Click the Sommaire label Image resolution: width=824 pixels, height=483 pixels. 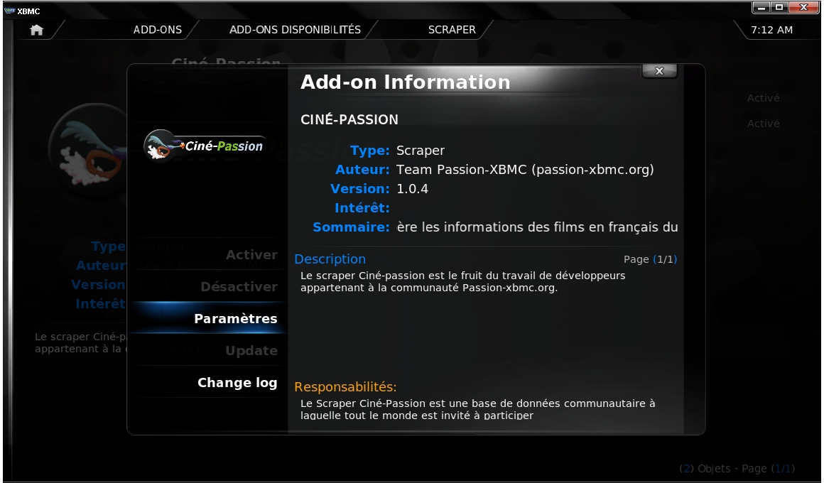(351, 227)
